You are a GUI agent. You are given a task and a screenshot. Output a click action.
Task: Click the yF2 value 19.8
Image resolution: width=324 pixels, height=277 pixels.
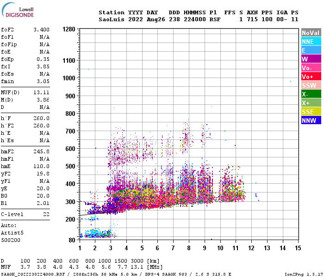coord(43,174)
